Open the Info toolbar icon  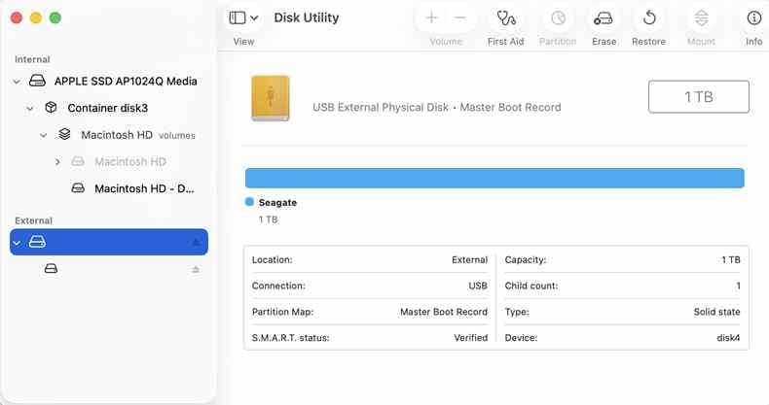(x=753, y=18)
